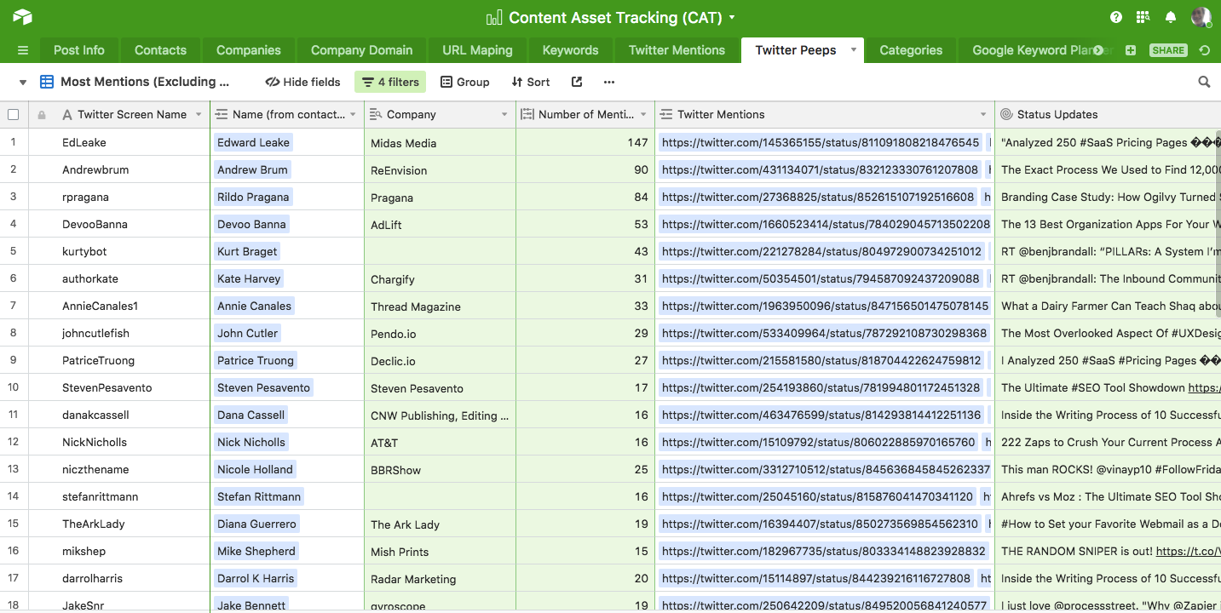The height and width of the screenshot is (613, 1221).
Task: Click the grid view icon beside view name
Action: (x=47, y=82)
